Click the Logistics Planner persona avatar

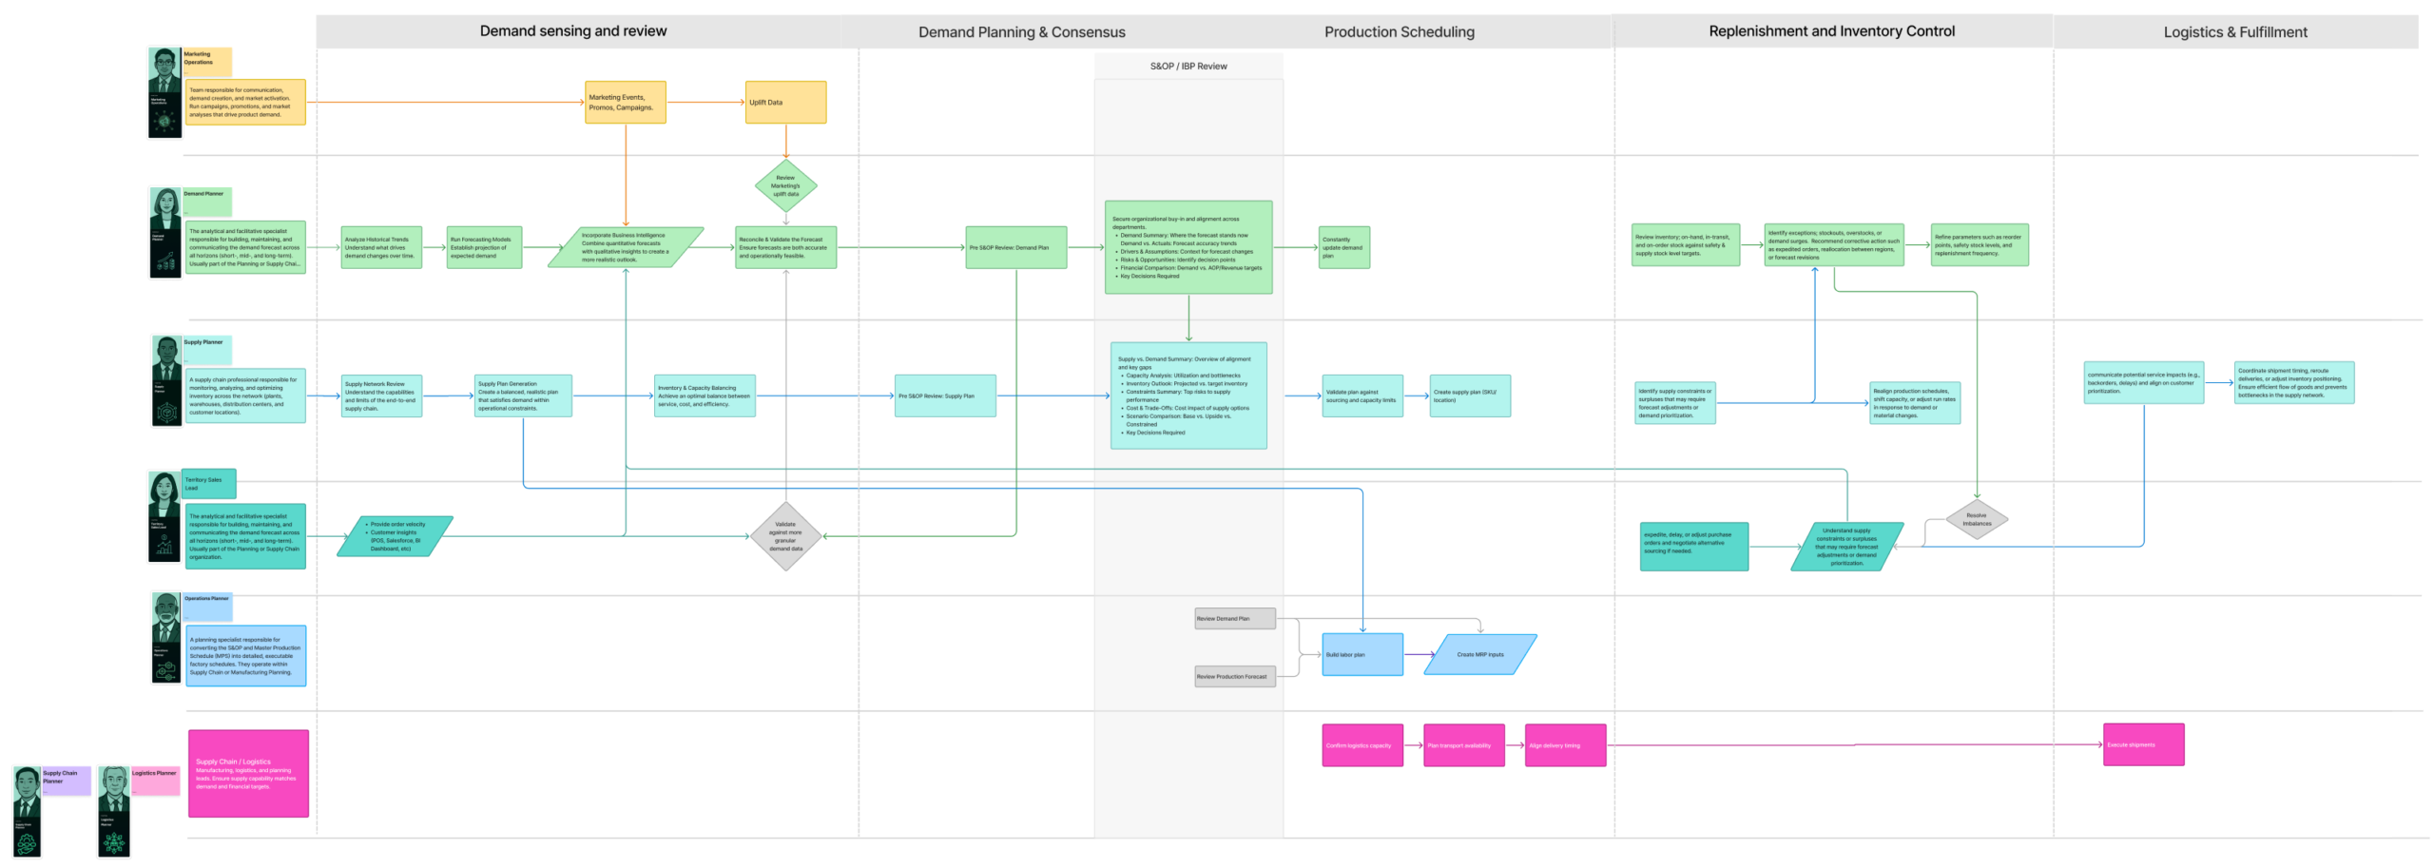tap(114, 811)
